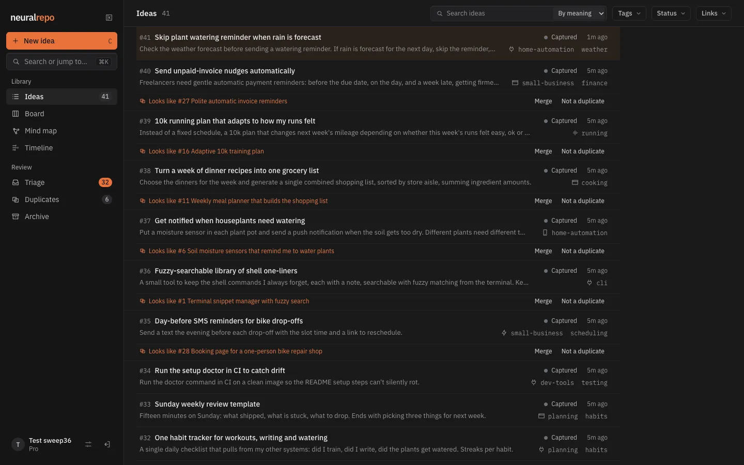Click the scheduling tag on idea #35
Image resolution: width=744 pixels, height=465 pixels.
pos(588,333)
